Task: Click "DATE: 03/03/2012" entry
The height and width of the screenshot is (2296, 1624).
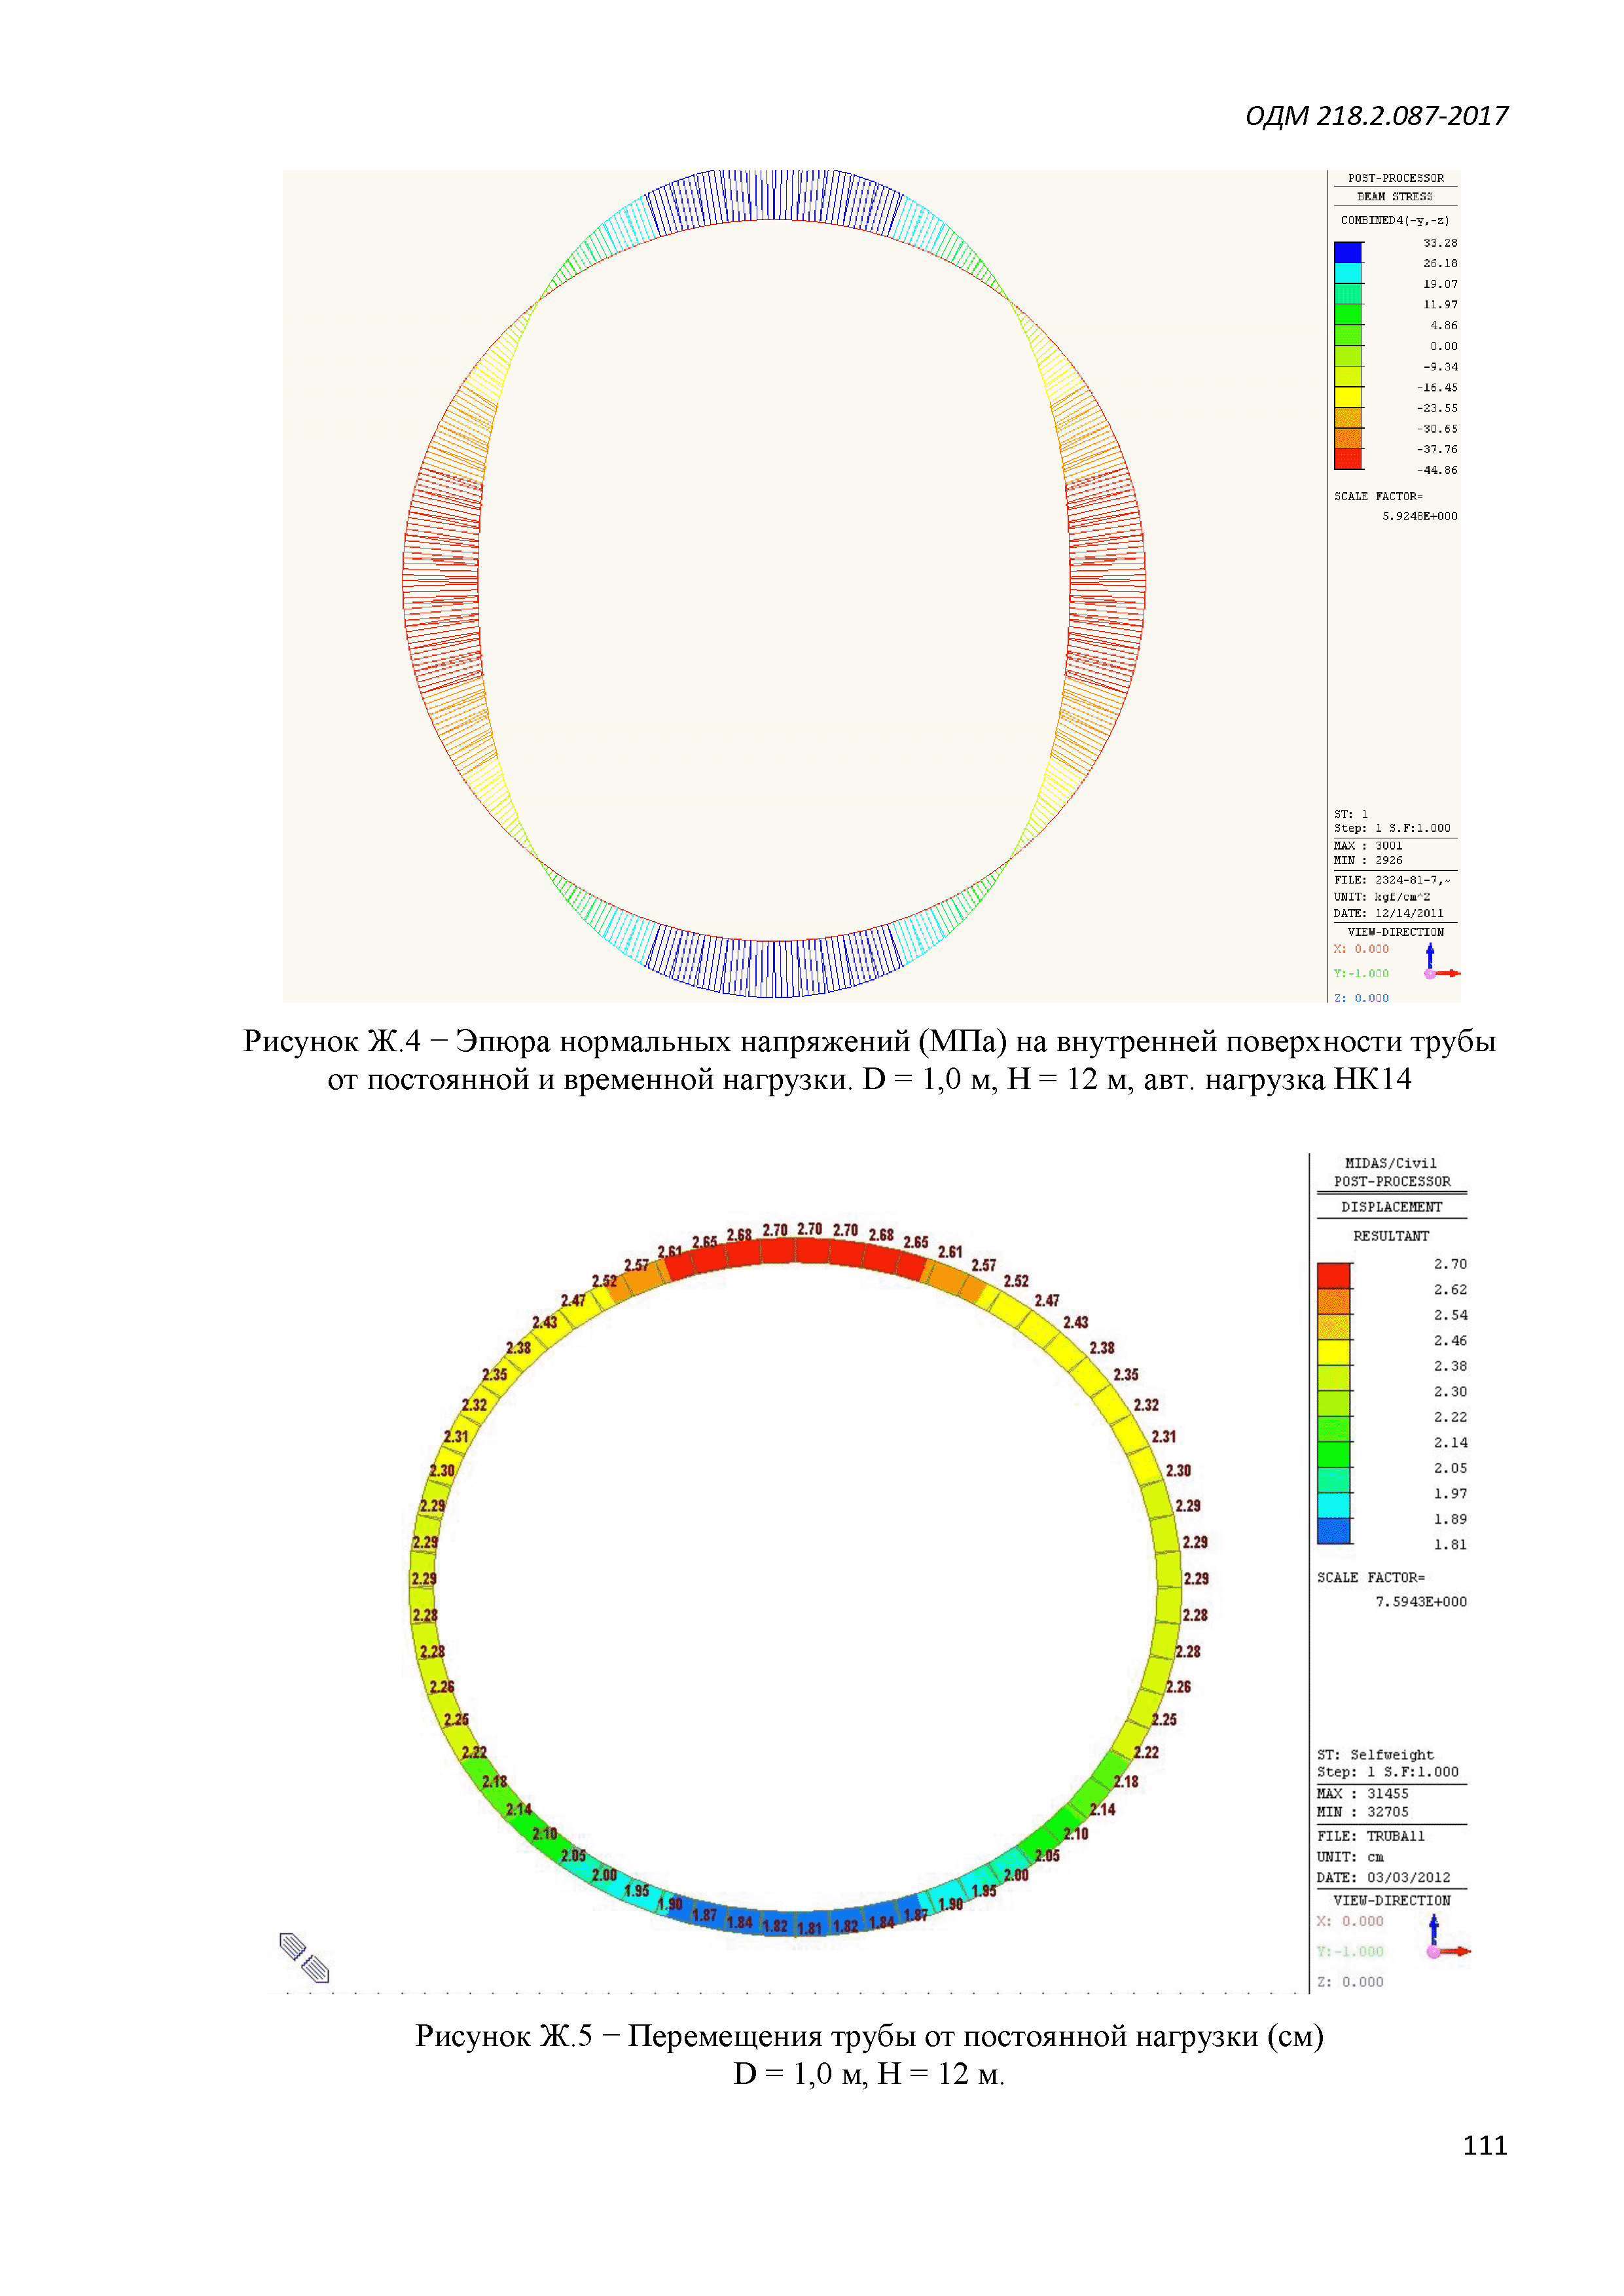Action: click(1383, 1878)
